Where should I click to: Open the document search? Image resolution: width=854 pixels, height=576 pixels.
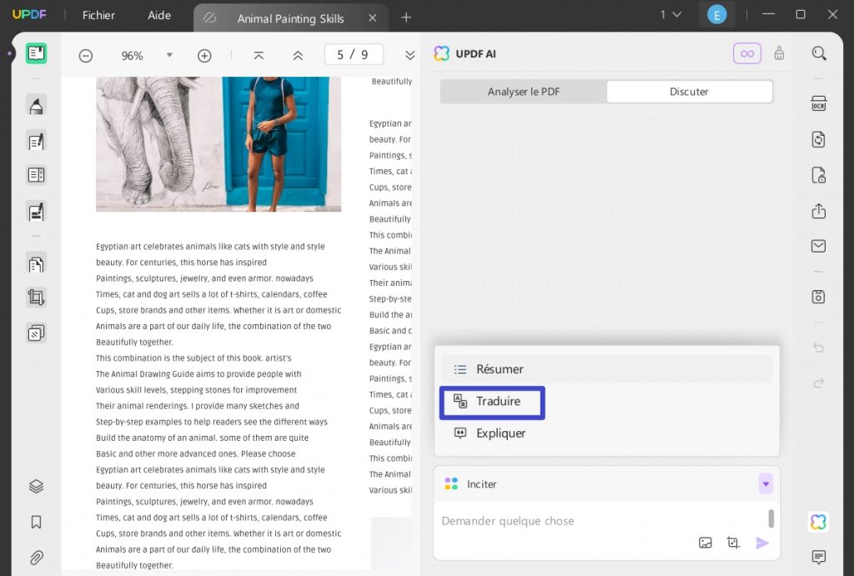[x=819, y=53]
